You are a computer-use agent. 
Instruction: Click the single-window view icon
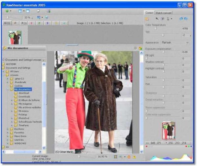coord(28,11)
